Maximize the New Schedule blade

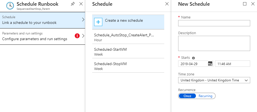tap(244, 4)
